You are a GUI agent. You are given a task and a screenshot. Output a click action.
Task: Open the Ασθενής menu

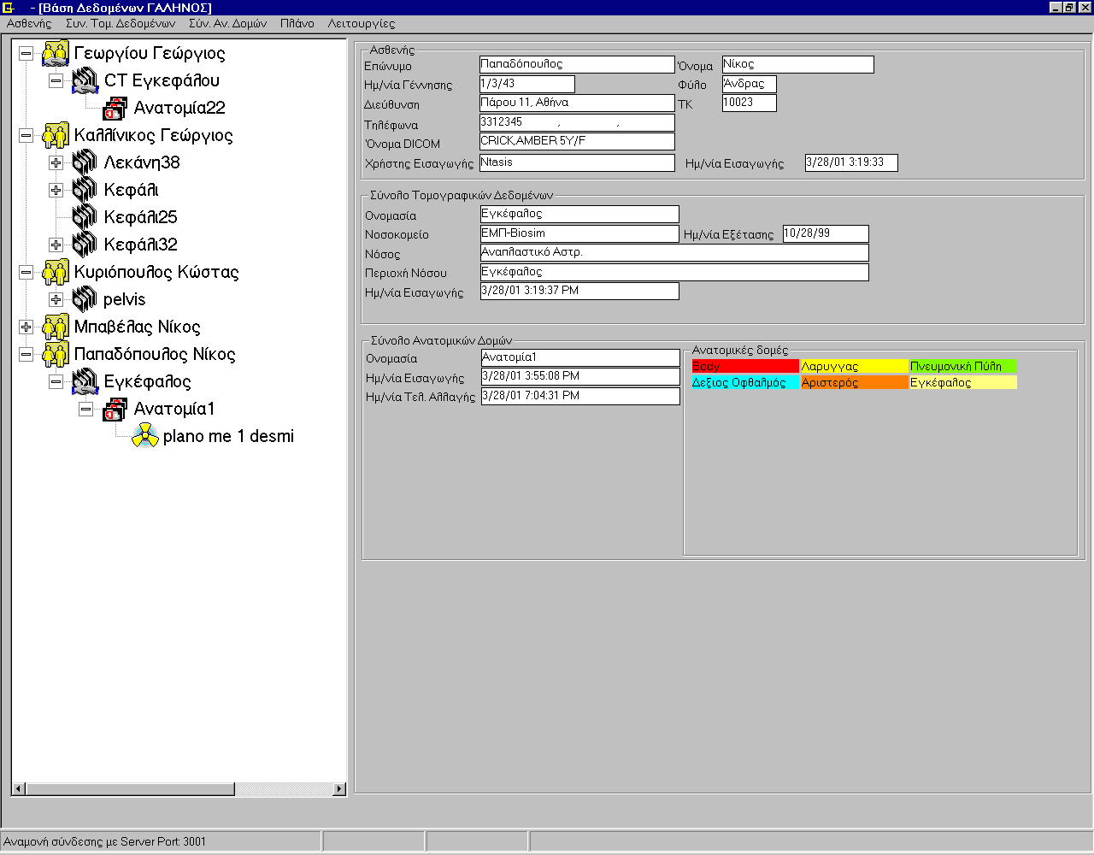coord(29,23)
